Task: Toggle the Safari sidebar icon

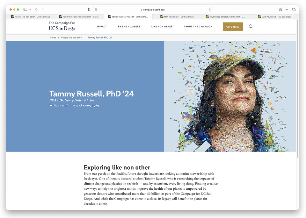Action: 25,9
